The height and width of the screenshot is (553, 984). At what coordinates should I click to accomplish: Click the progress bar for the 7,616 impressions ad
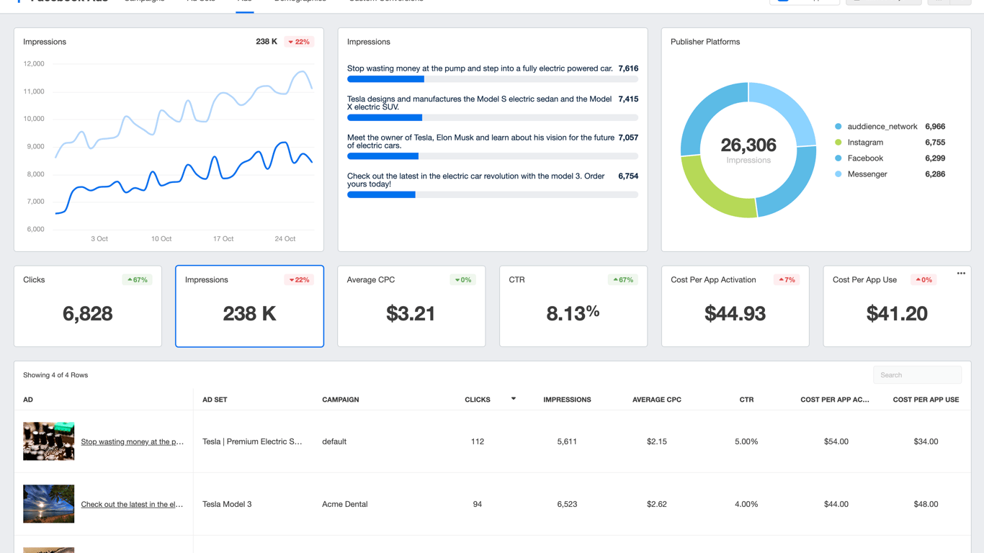(493, 79)
